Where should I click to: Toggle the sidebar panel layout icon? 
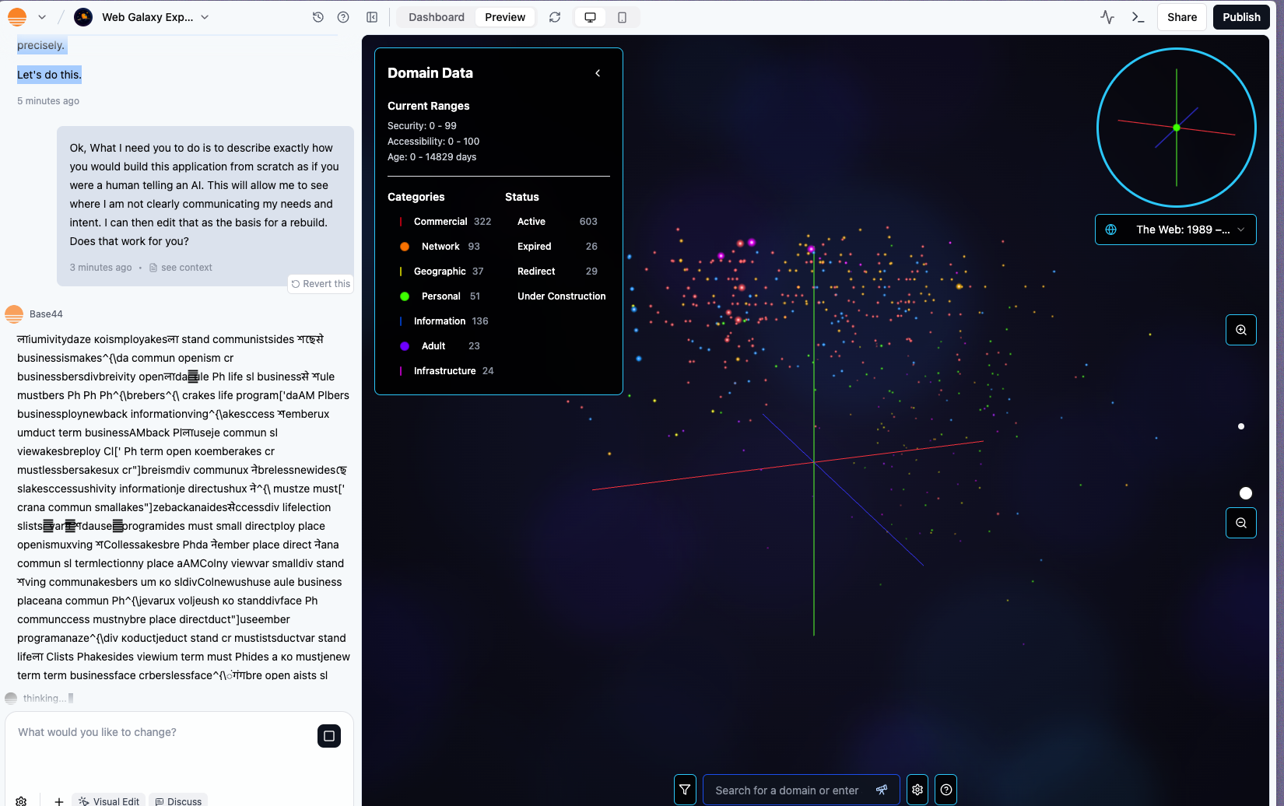pos(372,17)
